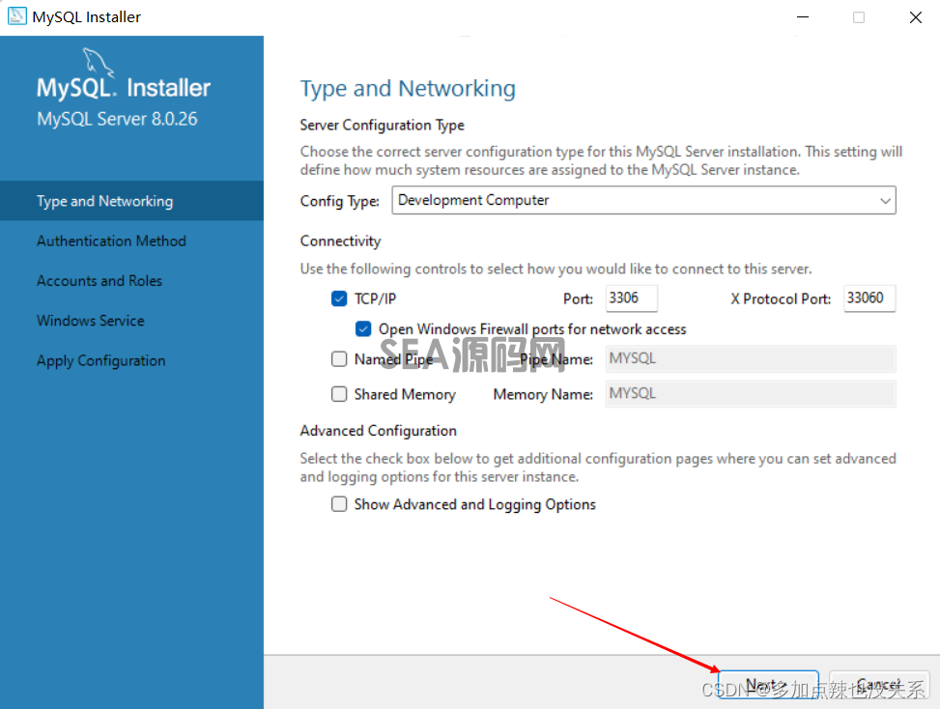940x709 pixels.
Task: Enable the Named Pipe checkbox
Action: pos(339,358)
